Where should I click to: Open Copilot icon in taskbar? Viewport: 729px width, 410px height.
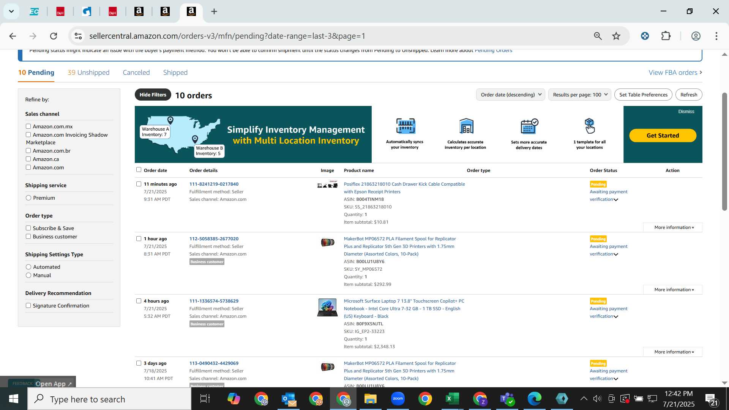point(234,399)
